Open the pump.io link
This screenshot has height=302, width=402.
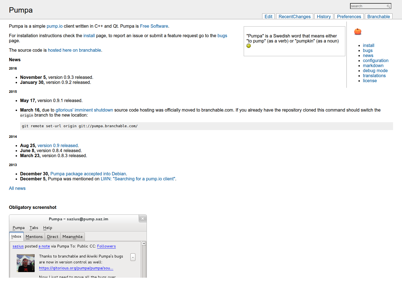pos(54,26)
